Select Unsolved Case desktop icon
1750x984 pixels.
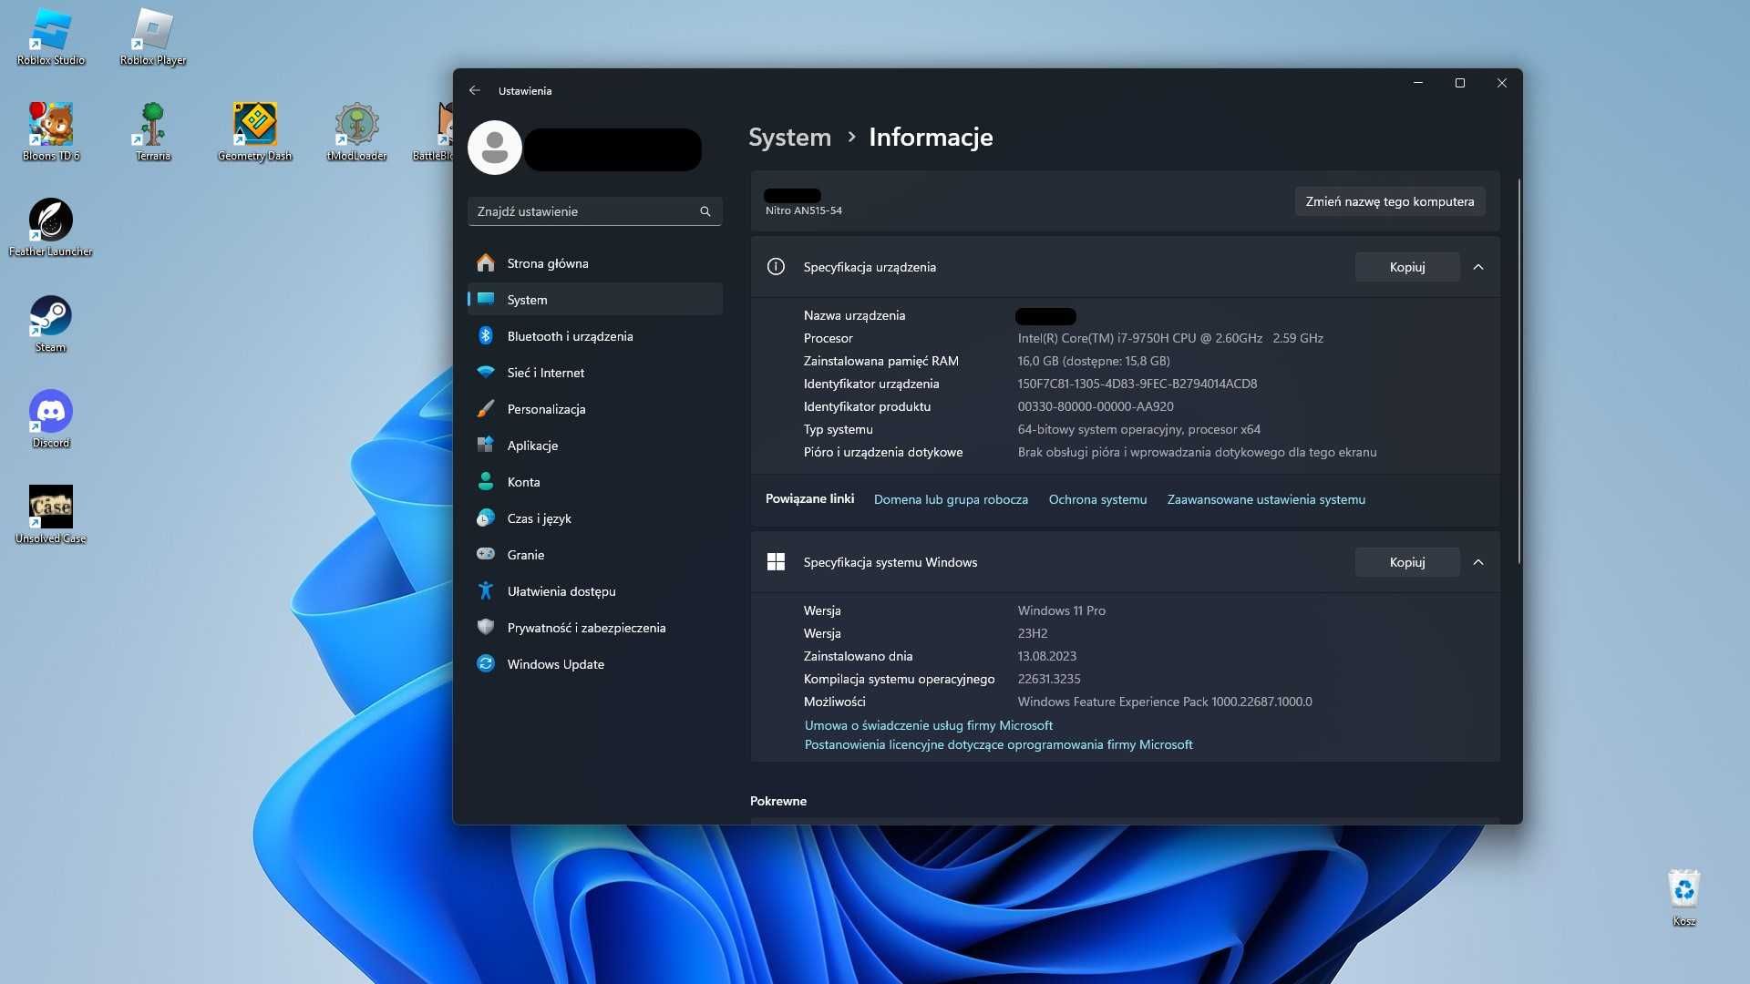pyautogui.click(x=51, y=515)
